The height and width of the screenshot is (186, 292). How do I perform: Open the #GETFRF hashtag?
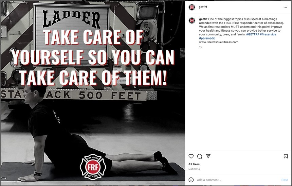[x=253, y=34]
